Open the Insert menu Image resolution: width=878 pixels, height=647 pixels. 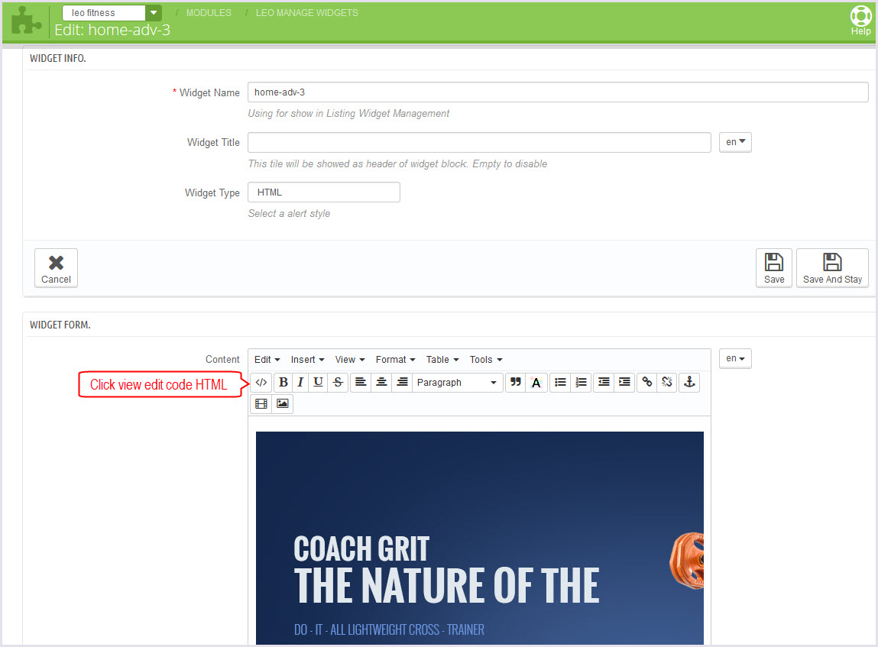coord(307,359)
